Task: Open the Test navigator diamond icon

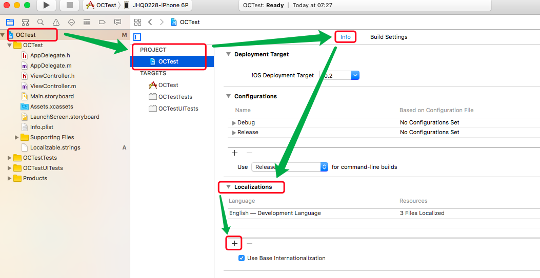Action: 71,23
